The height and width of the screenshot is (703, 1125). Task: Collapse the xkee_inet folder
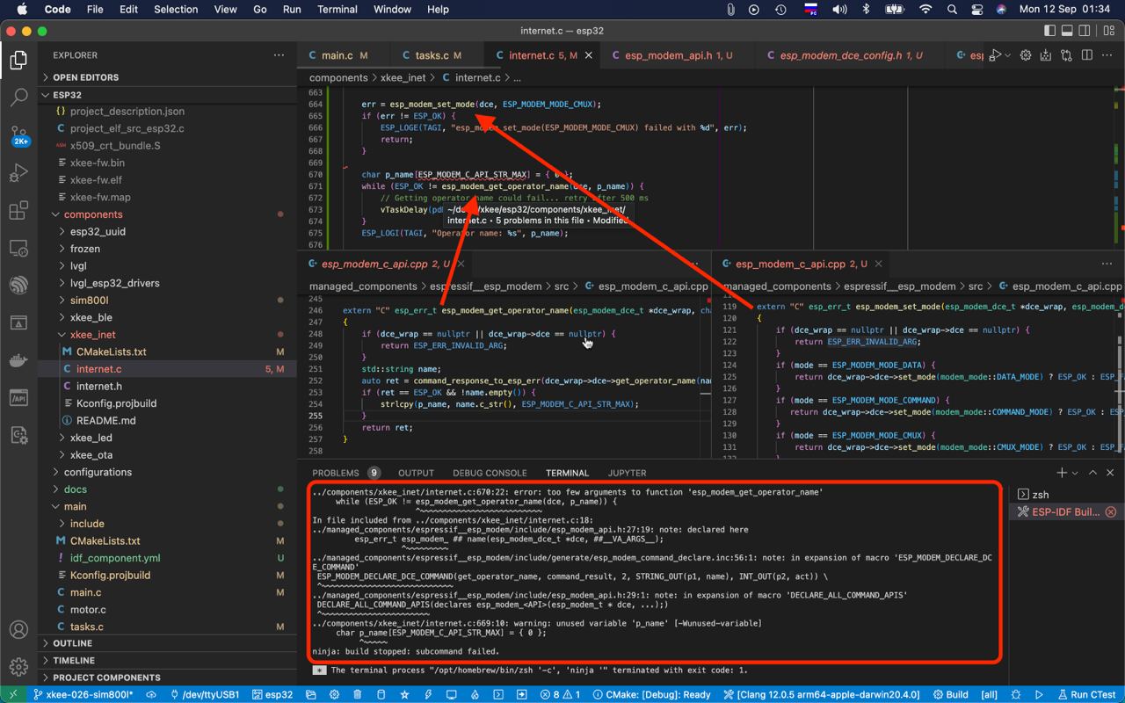(93, 335)
